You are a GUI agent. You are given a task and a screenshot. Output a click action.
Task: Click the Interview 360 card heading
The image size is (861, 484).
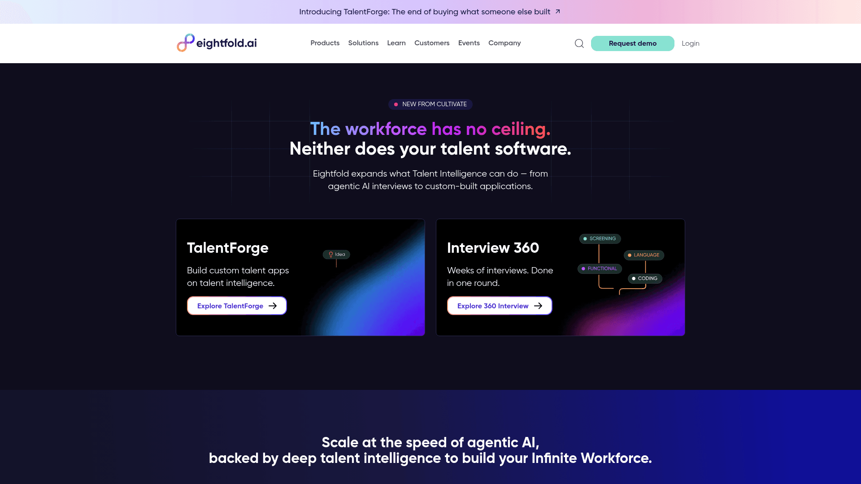click(493, 248)
